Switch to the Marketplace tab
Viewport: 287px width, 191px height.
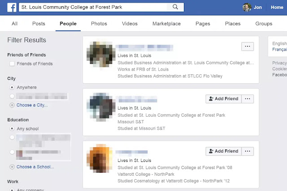[x=166, y=24]
